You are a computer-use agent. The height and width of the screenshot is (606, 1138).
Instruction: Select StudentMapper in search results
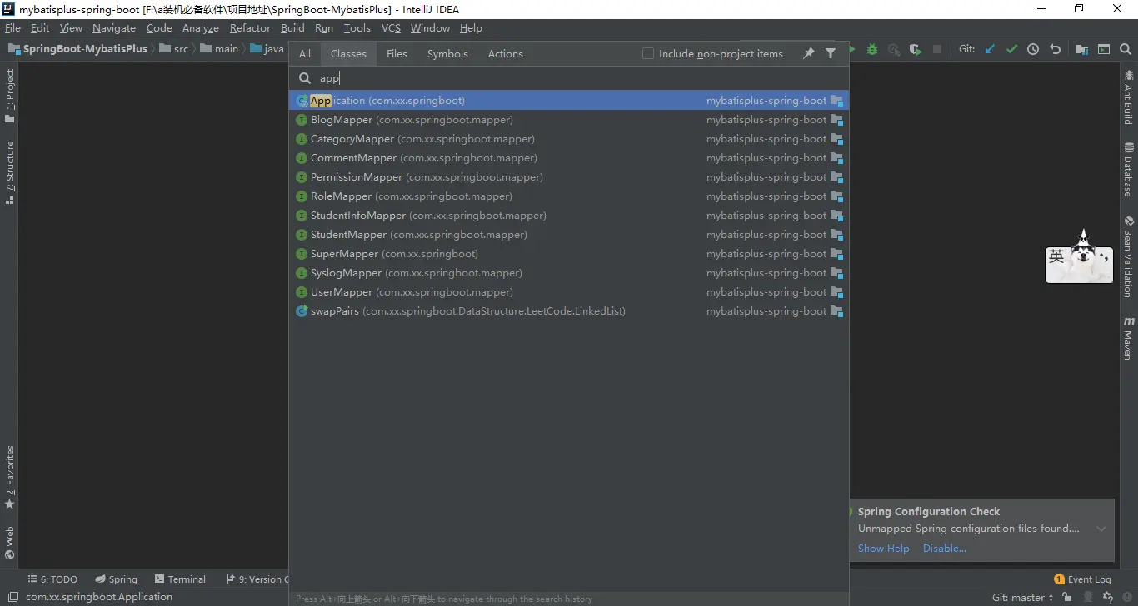pos(569,235)
